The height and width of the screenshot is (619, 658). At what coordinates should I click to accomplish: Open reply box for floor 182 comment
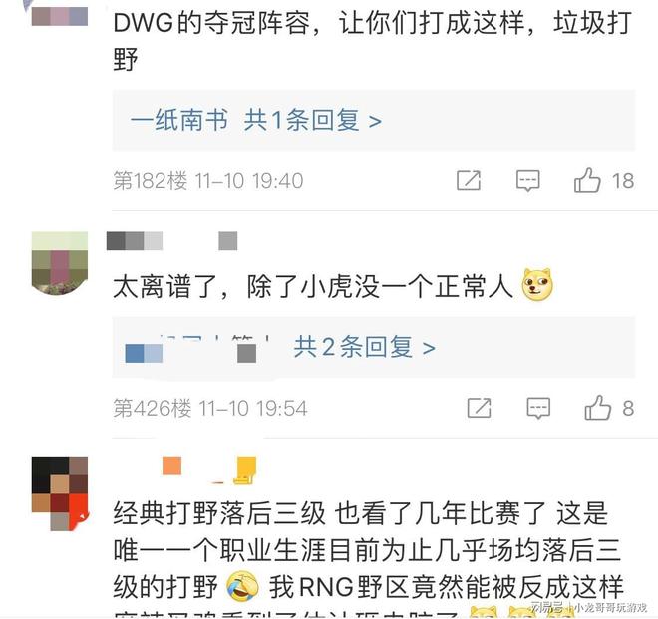coord(528,181)
